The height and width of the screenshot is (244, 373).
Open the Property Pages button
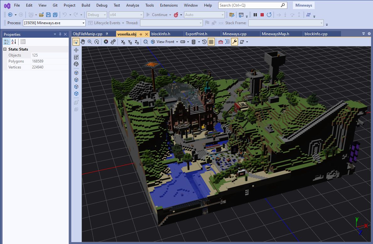click(23, 42)
